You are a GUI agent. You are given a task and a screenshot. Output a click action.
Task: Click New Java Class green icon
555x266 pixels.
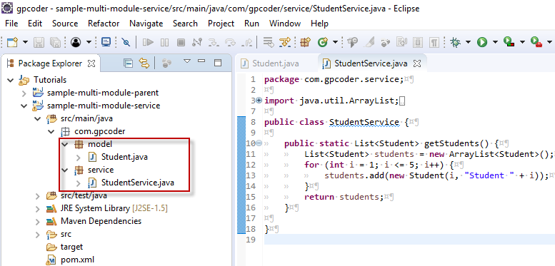(x=322, y=43)
